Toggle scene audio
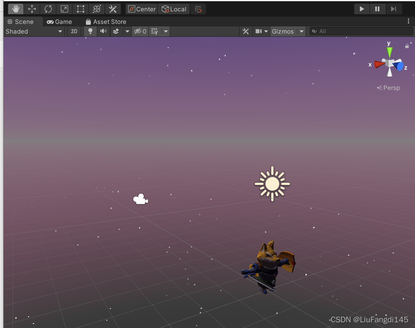415x328 pixels. [x=103, y=32]
